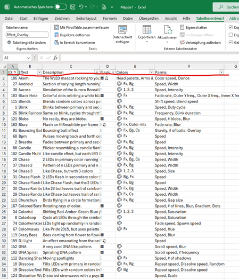
Task: Switch to the Seitenlayout tab
Action: click(86, 18)
